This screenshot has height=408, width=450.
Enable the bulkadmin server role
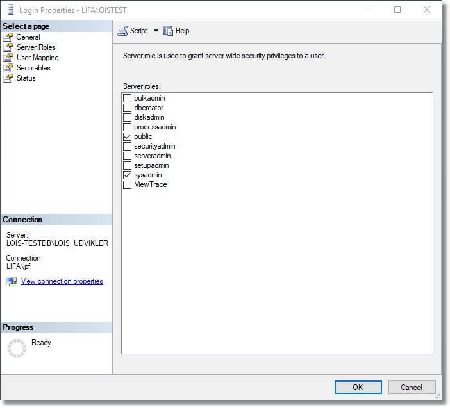pos(128,99)
